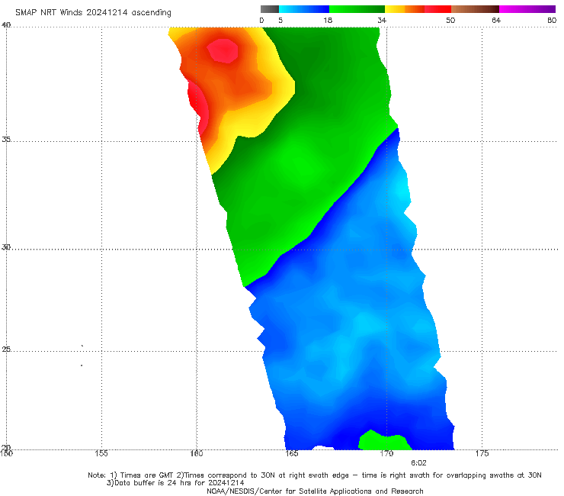Click the title 'SMAP NRT Winds 20241214 ascending'
The height and width of the screenshot is (496, 564).
(93, 12)
